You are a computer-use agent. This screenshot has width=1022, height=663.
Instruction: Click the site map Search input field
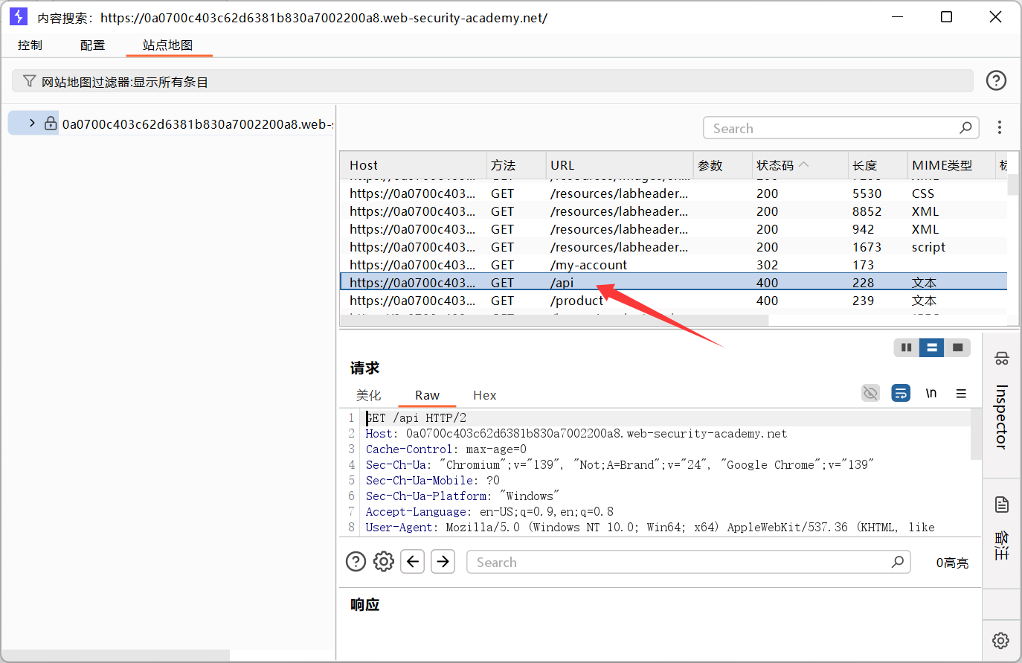tap(833, 128)
